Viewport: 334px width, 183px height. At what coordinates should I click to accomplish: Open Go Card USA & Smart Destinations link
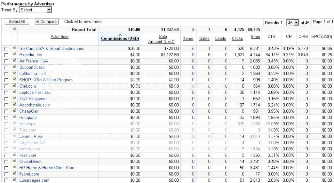pyautogui.click(x=52, y=49)
